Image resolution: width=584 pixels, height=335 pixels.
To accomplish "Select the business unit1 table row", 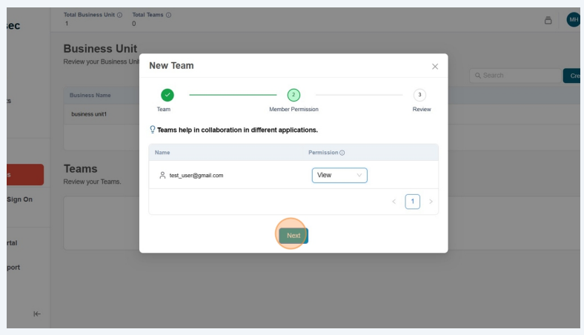I will (102, 114).
